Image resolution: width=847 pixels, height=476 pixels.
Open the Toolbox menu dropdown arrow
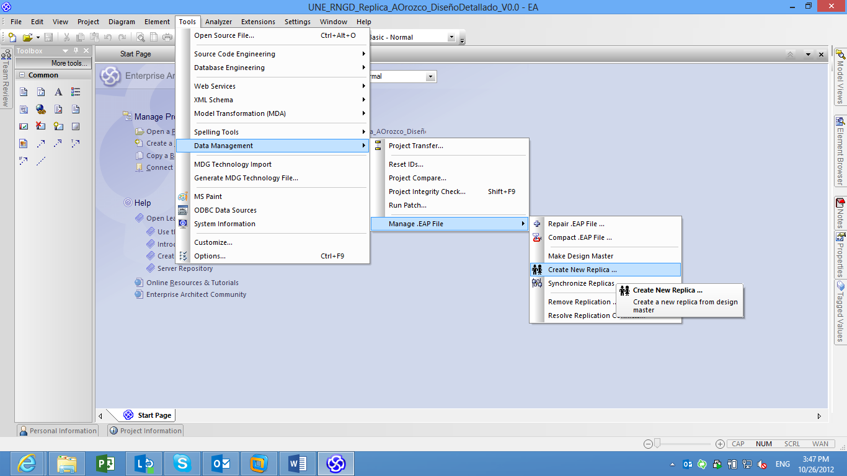coord(65,51)
